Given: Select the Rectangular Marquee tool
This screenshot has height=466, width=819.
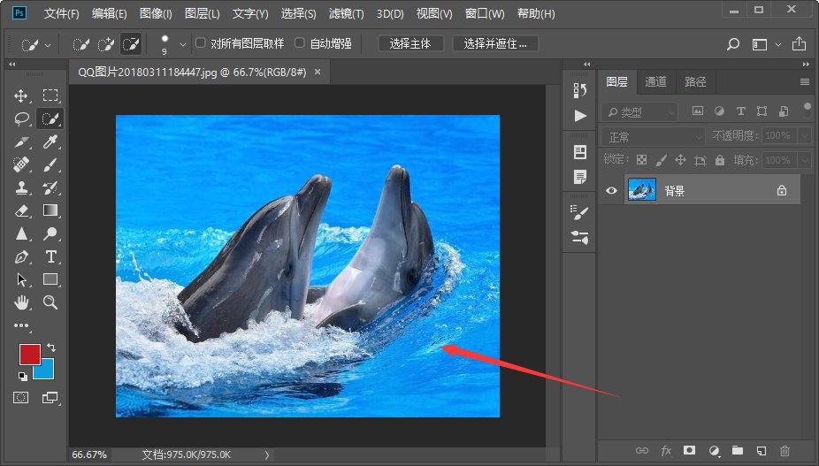Looking at the screenshot, I should pyautogui.click(x=50, y=95).
